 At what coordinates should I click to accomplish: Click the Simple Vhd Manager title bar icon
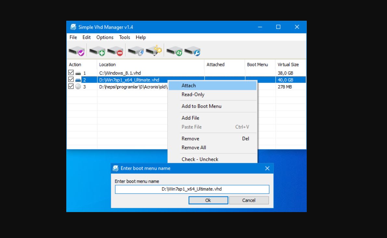tap(74, 27)
